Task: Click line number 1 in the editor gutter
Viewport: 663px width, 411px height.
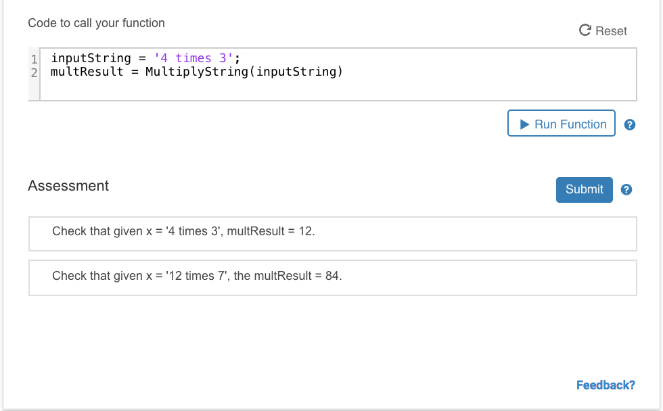Action: click(x=35, y=59)
